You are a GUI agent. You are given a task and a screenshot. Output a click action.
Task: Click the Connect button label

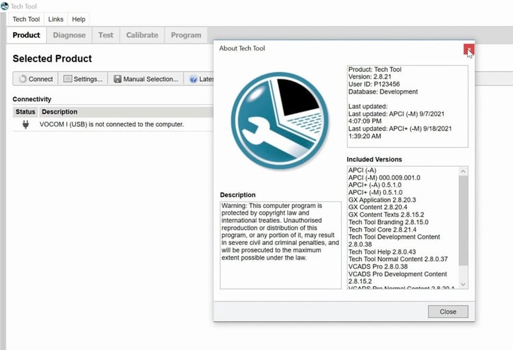[40, 79]
